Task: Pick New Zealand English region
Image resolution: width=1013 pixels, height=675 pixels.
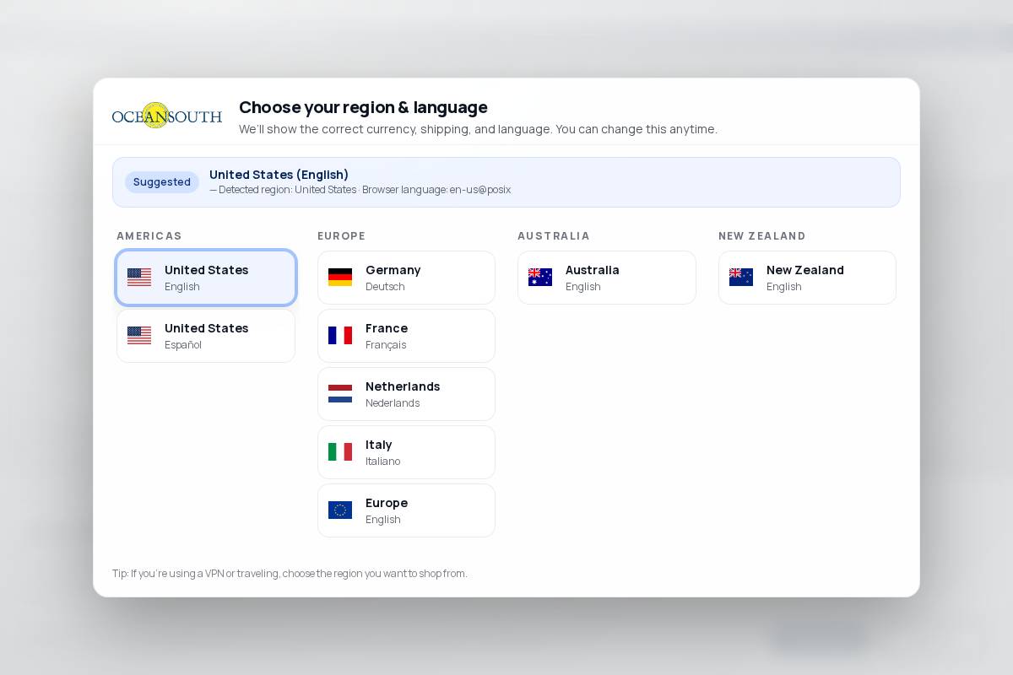Action: (807, 278)
